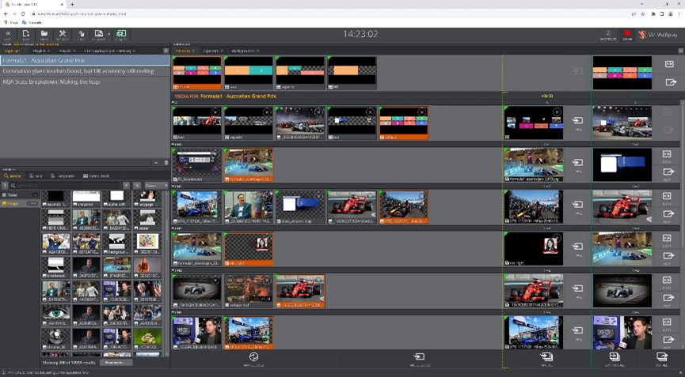Switch to the Openers tab
The width and height of the screenshot is (685, 377).
tap(211, 51)
